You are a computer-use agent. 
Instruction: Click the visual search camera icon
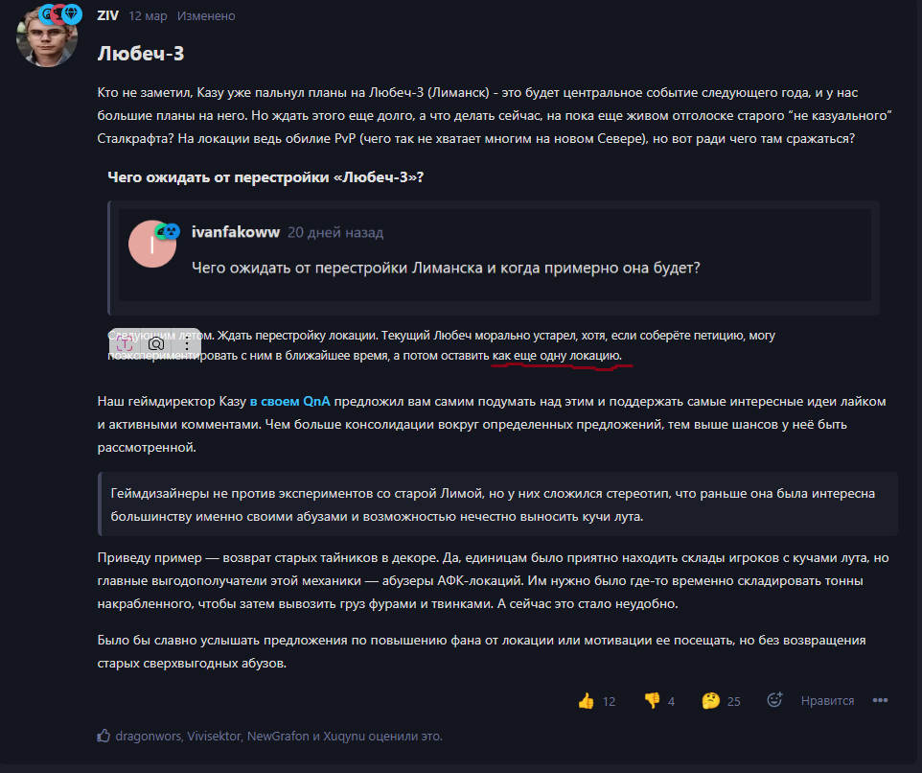pyautogui.click(x=156, y=343)
